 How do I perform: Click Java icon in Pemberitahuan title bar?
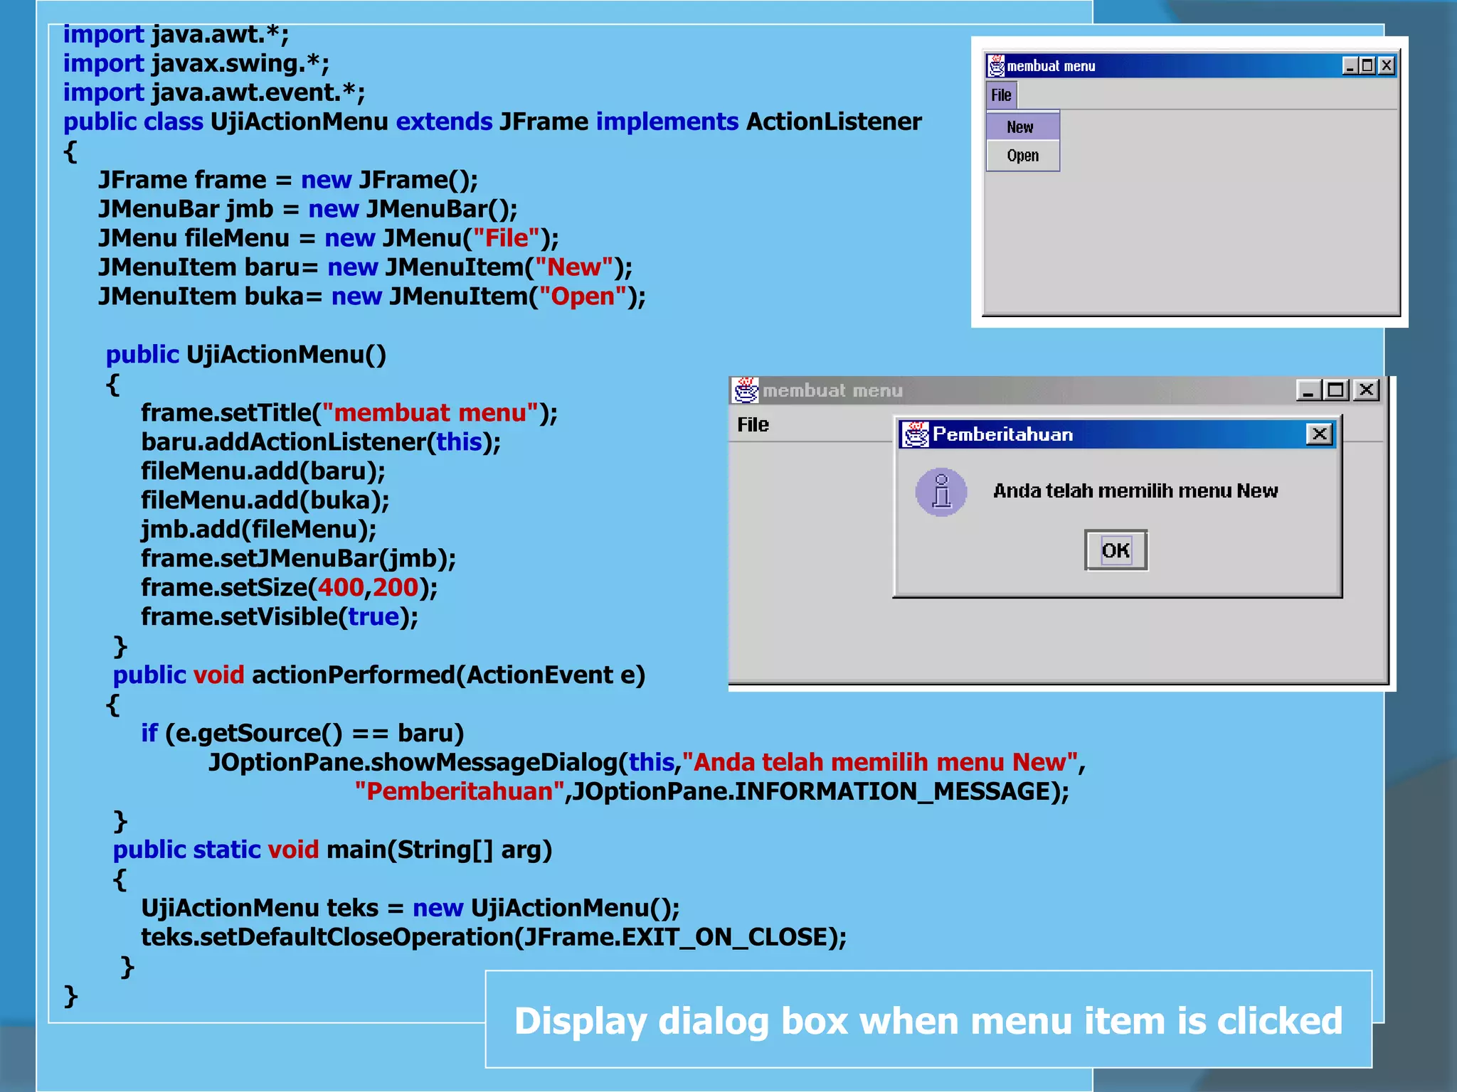[x=916, y=434]
